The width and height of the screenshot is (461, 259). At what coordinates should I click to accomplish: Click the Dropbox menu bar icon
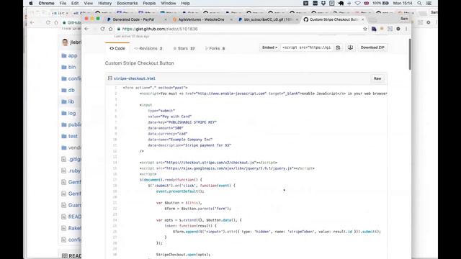[x=323, y=3]
